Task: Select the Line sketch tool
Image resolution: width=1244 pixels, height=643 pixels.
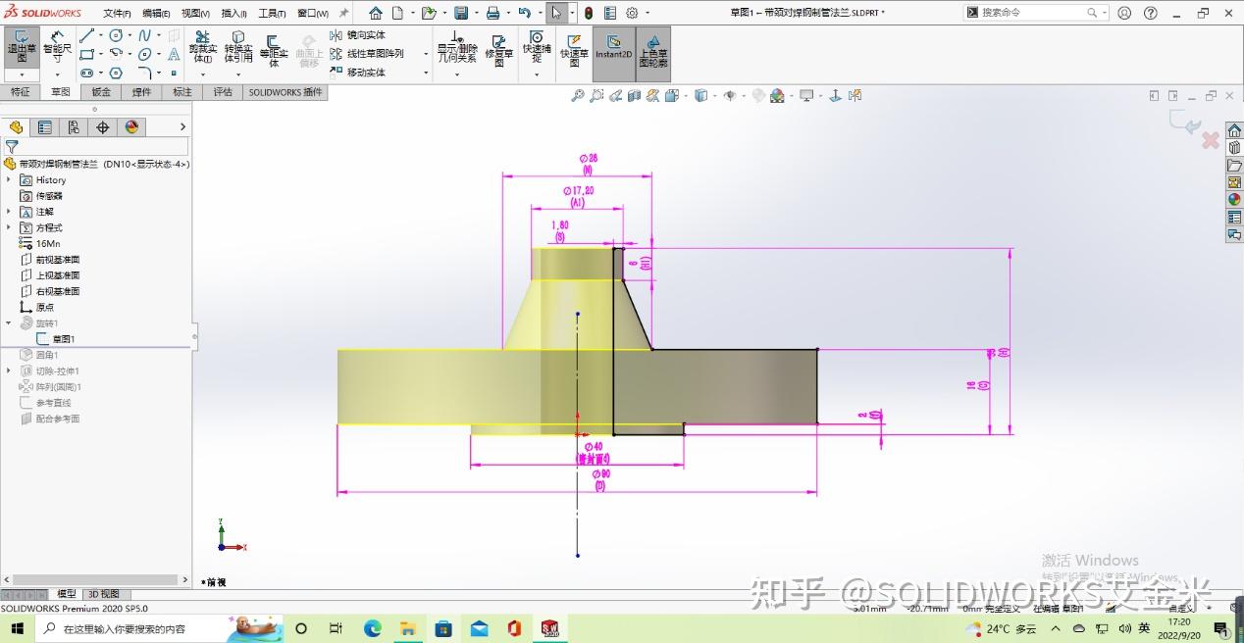Action: pyautogui.click(x=86, y=35)
